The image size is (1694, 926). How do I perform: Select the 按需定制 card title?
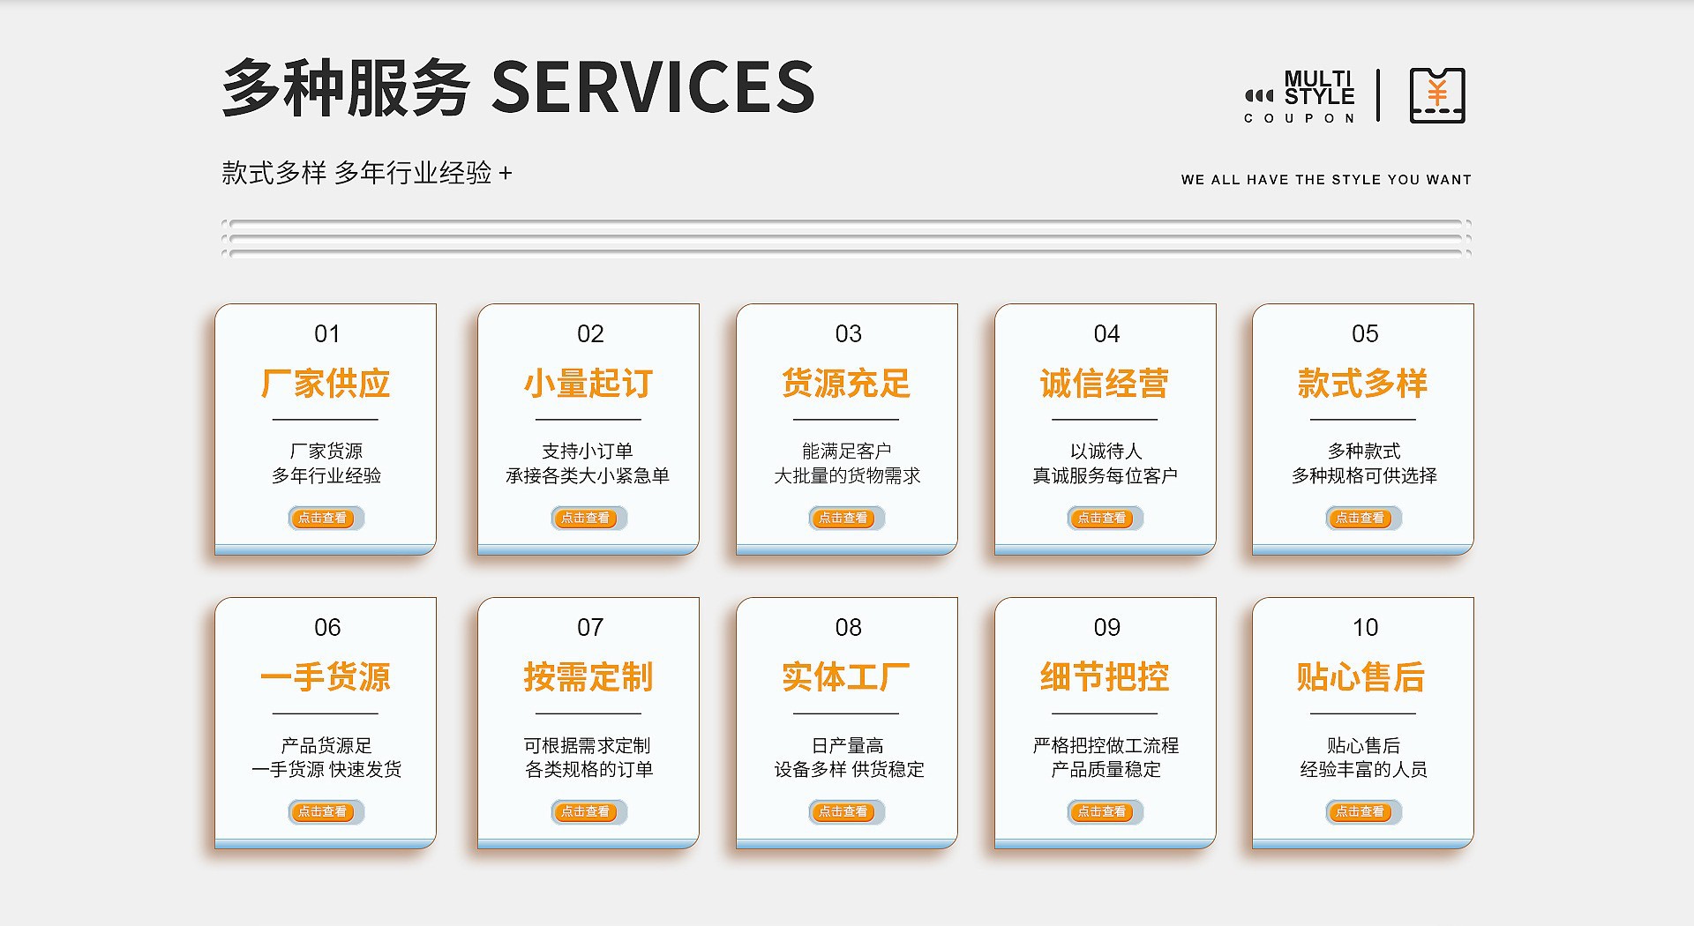click(x=588, y=677)
